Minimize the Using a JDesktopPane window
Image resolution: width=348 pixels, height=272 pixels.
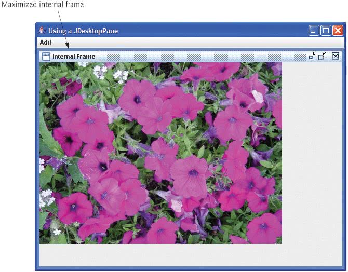313,31
